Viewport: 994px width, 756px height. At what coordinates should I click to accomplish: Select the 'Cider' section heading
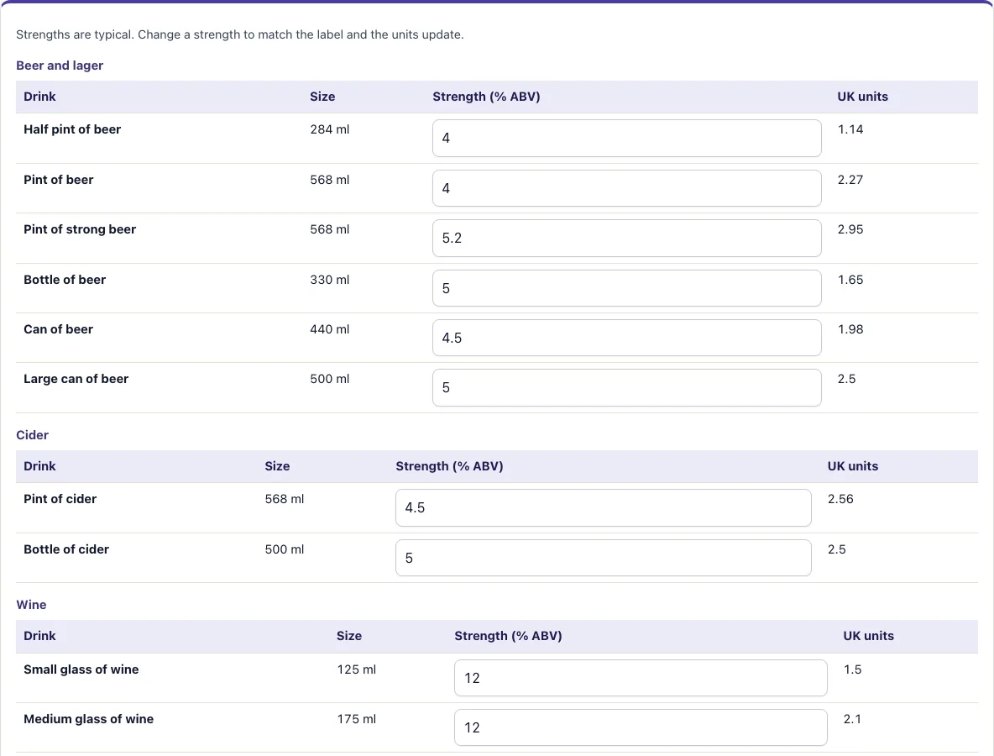(33, 435)
